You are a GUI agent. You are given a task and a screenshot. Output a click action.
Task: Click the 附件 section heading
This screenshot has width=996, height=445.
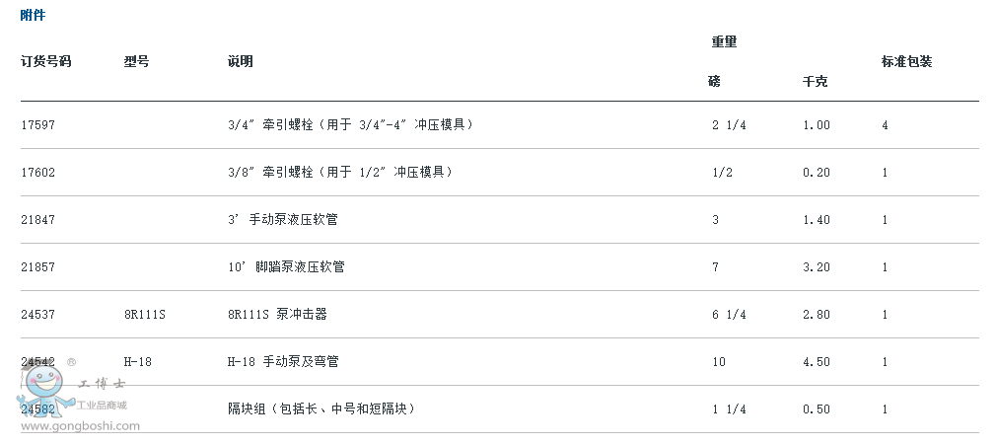click(x=33, y=15)
